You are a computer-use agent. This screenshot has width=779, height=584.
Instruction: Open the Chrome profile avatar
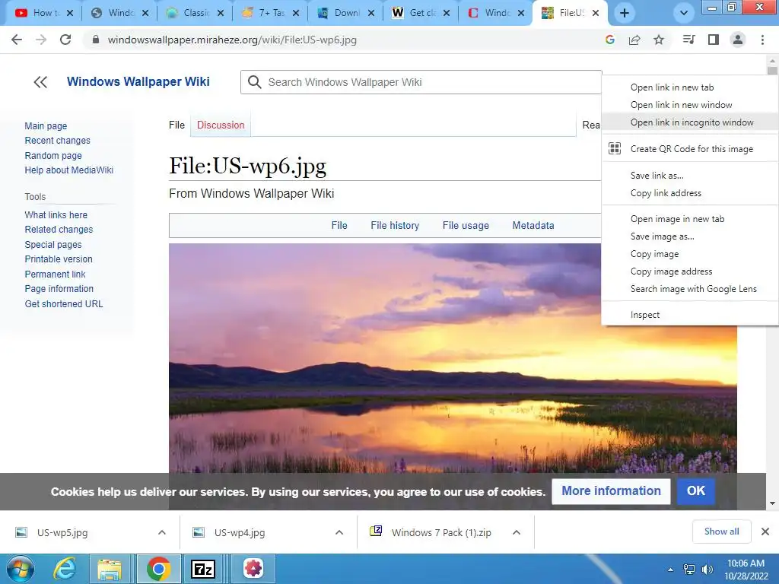738,40
